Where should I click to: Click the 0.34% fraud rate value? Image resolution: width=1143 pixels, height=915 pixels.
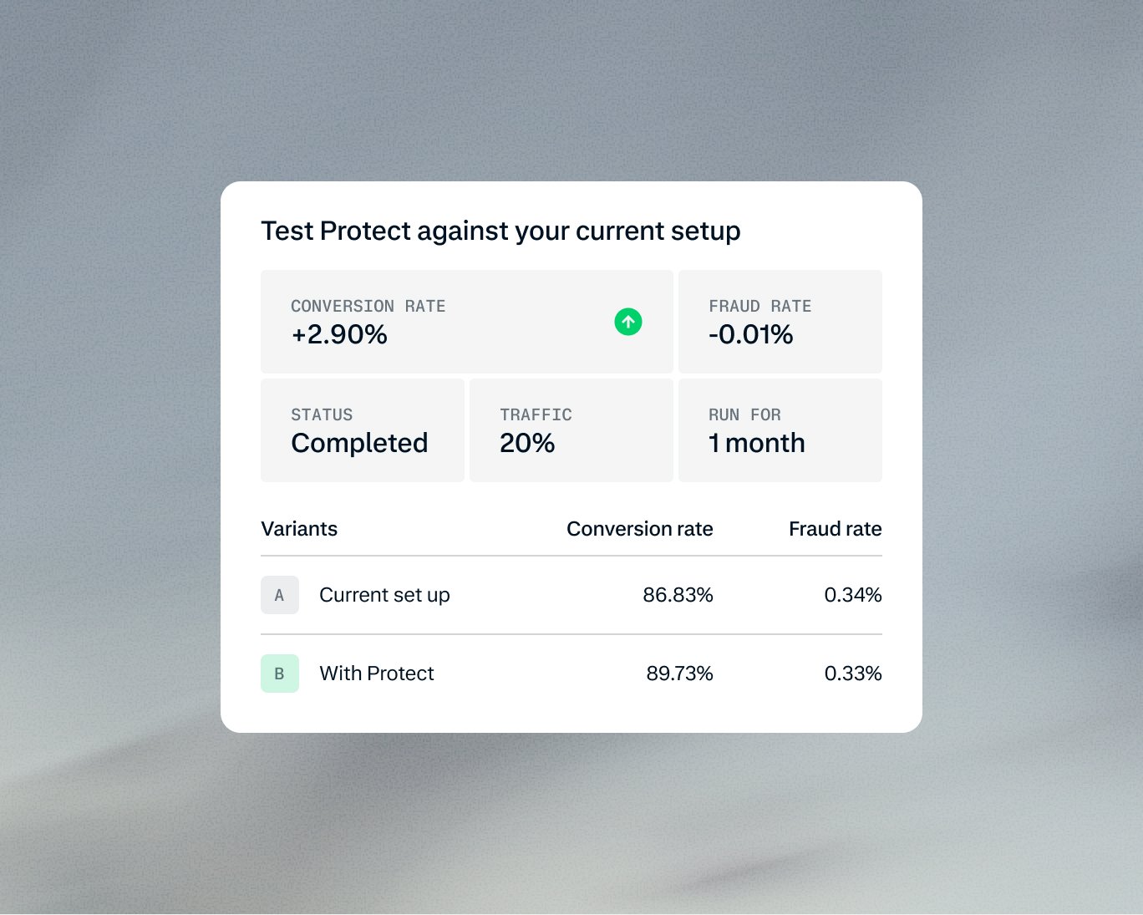click(x=853, y=595)
